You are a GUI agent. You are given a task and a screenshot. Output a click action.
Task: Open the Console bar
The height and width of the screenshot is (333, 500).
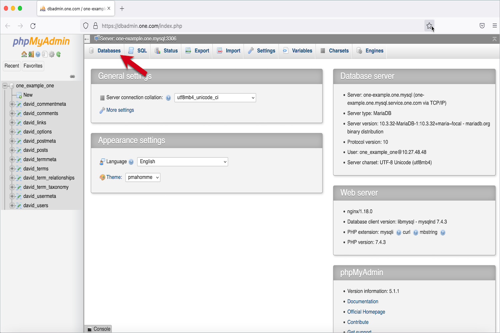click(98, 329)
